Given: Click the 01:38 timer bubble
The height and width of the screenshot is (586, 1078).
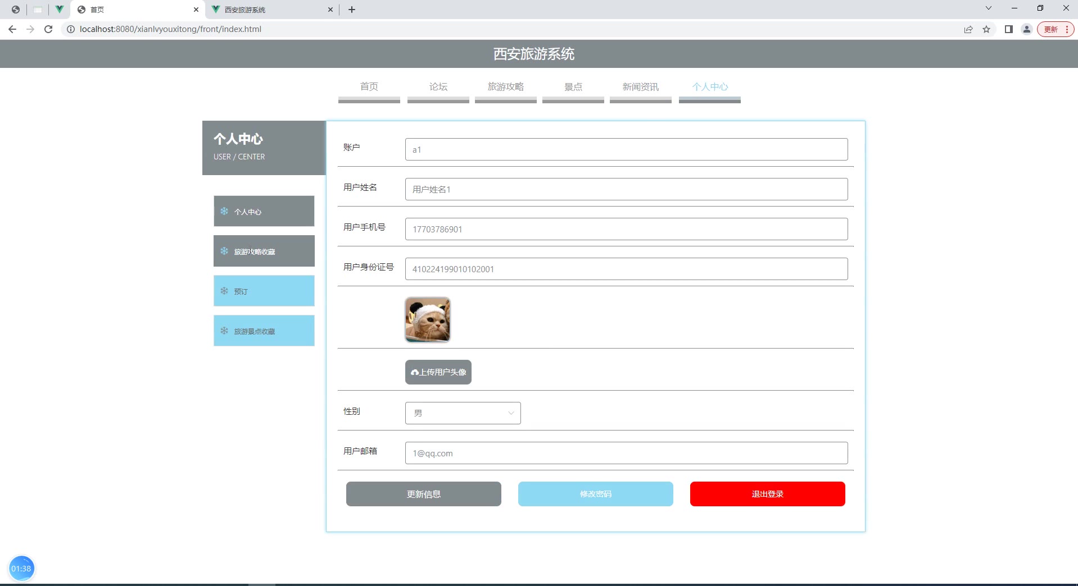Looking at the screenshot, I should pyautogui.click(x=21, y=569).
